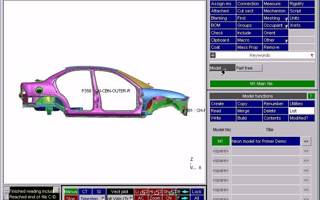This screenshot has width=320, height=200.
Task: Switch to the Part tree tab
Action: tap(249, 68)
